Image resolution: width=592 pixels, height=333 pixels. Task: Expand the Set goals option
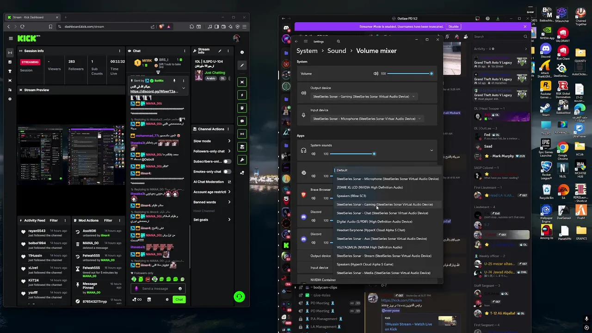coord(212,220)
